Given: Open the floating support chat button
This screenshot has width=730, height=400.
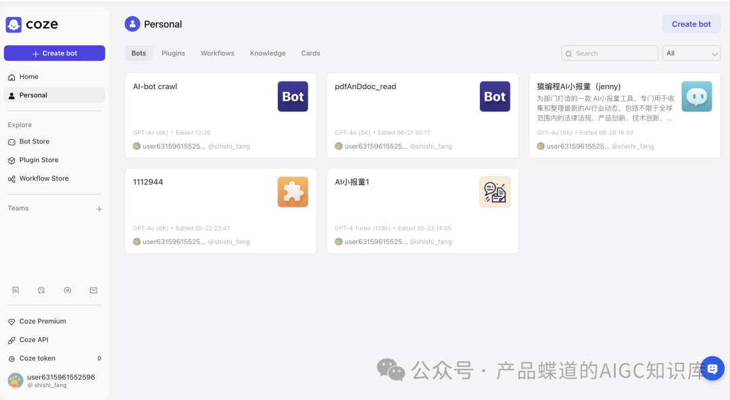Looking at the screenshot, I should (712, 368).
